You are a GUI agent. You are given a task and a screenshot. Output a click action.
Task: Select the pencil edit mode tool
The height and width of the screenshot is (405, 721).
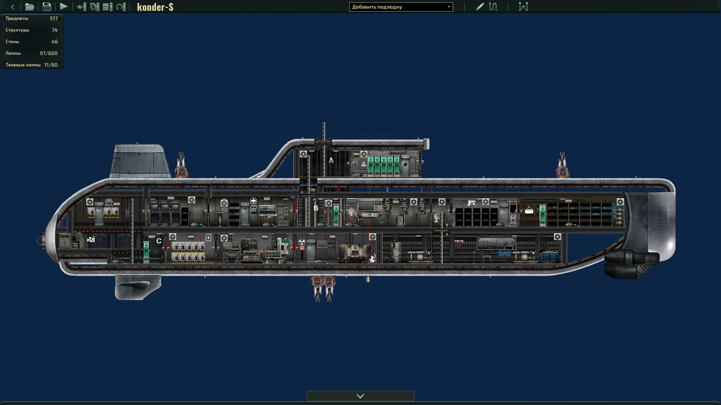pyautogui.click(x=480, y=7)
